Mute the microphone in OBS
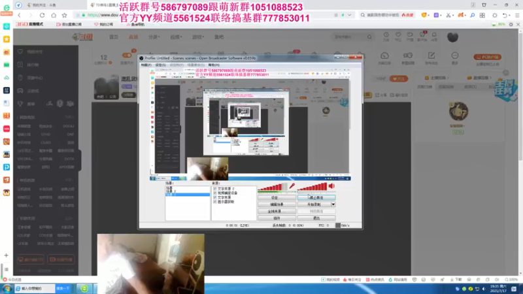523x294 pixels. coord(292,186)
